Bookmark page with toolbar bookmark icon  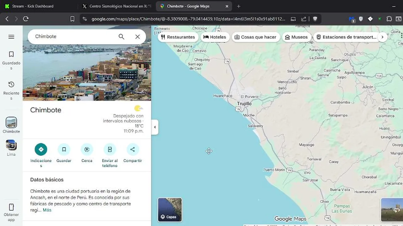click(x=72, y=19)
